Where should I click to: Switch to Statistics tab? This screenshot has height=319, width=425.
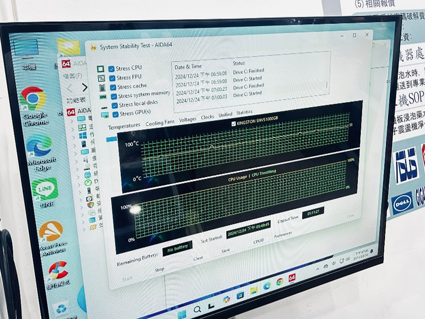pos(244,112)
